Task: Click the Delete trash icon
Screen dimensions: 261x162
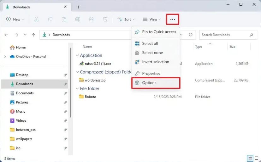Action: click(105, 20)
